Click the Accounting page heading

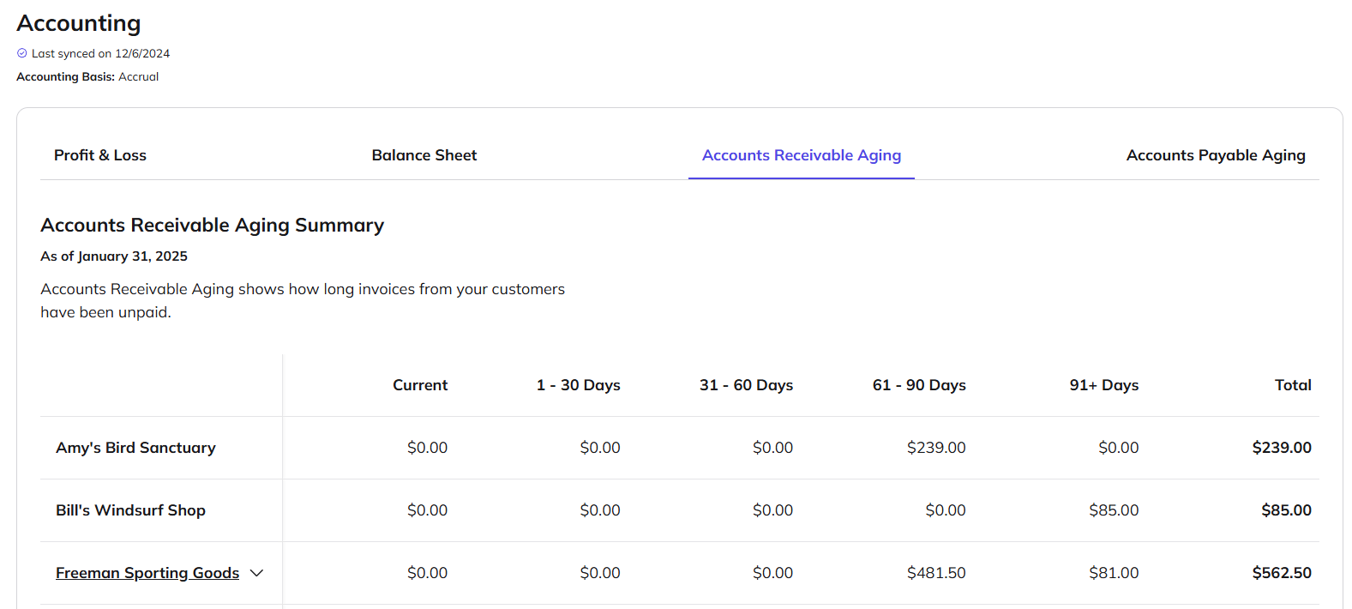(79, 23)
